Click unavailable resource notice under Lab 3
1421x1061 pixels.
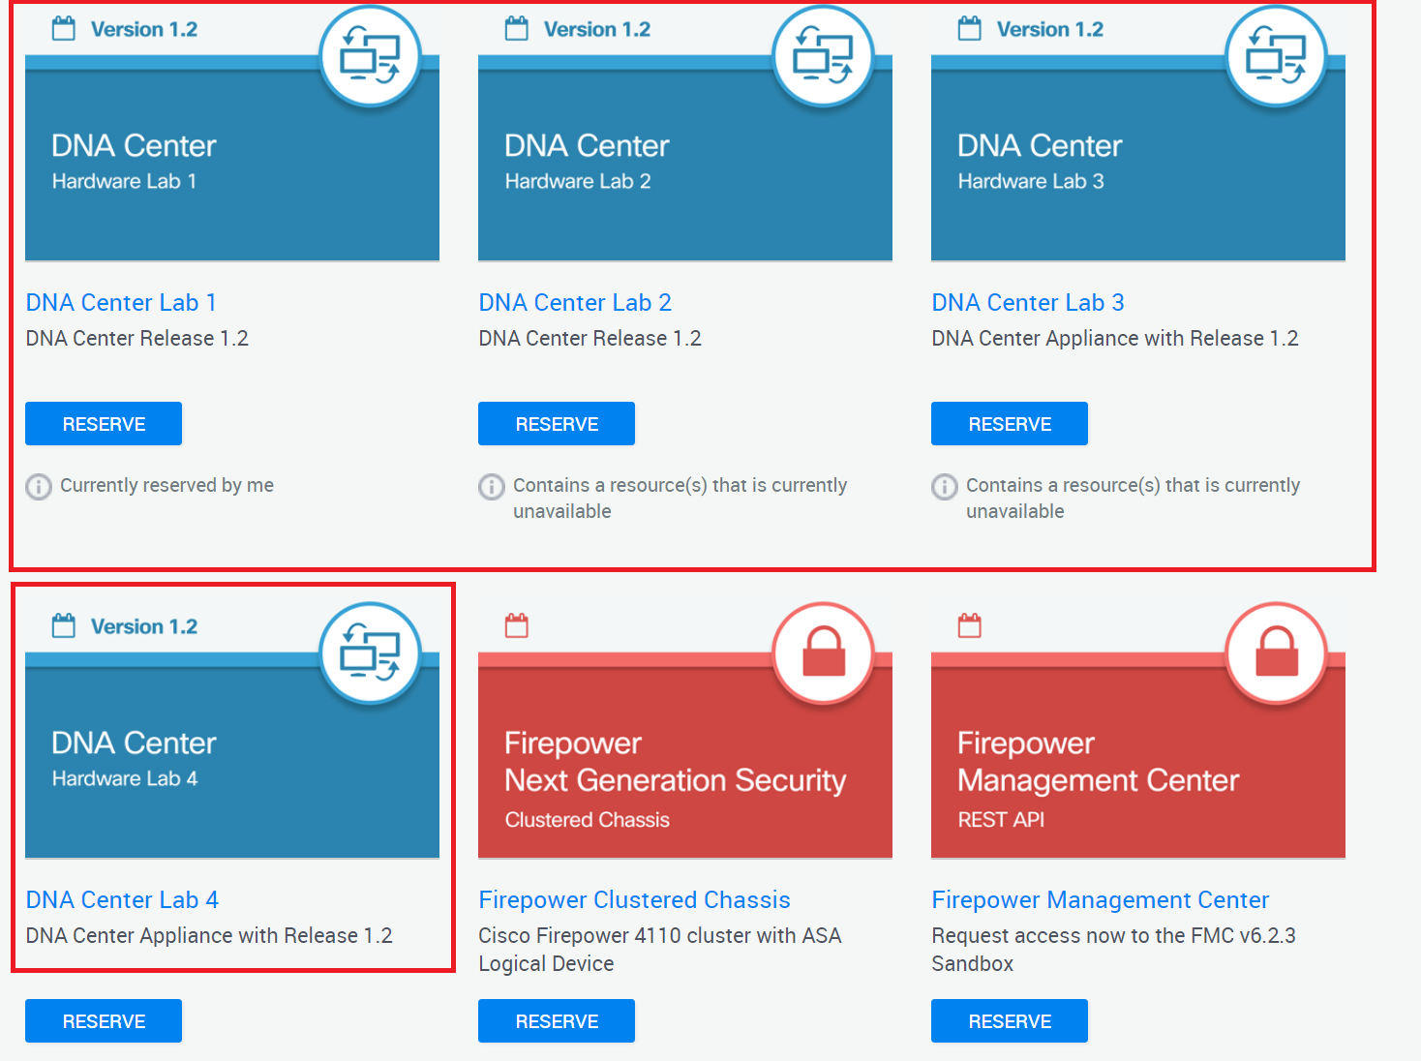point(1134,498)
